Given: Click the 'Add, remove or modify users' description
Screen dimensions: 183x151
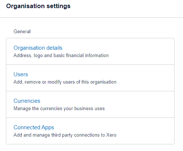Looking at the screenshot, I should [x=65, y=82].
